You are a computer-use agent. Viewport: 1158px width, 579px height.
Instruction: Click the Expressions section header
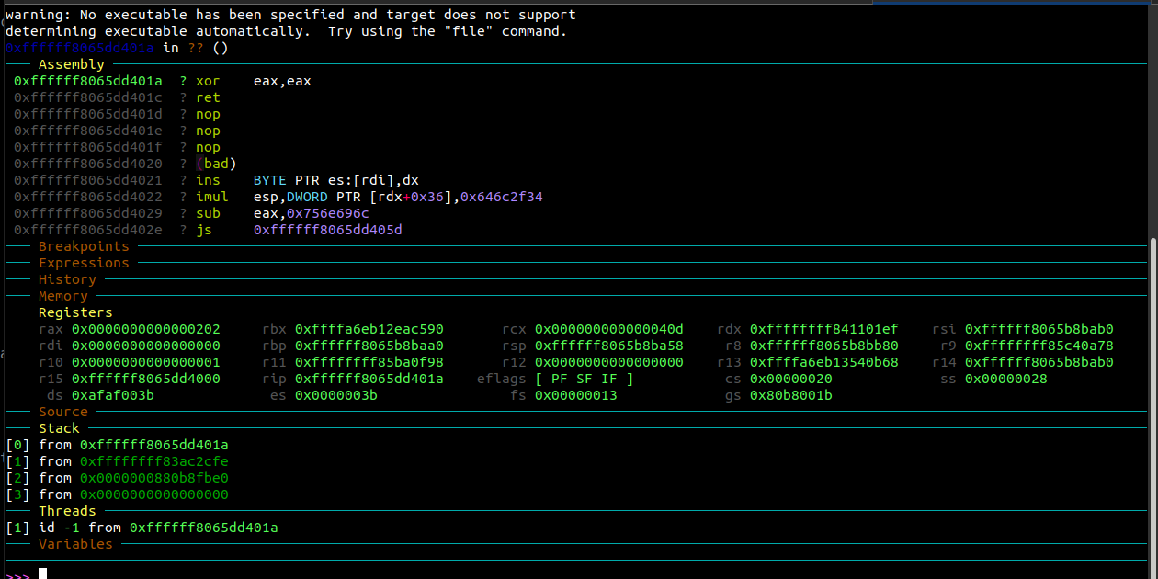[84, 263]
